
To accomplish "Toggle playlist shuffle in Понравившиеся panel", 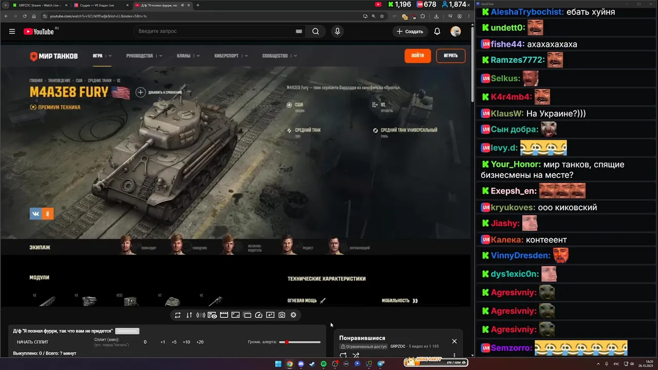I will 356,355.
